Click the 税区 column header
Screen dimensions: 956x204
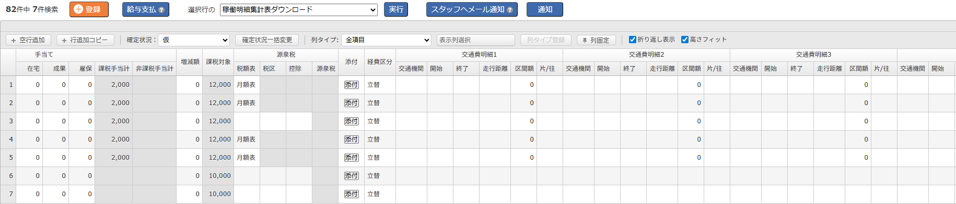click(x=273, y=69)
